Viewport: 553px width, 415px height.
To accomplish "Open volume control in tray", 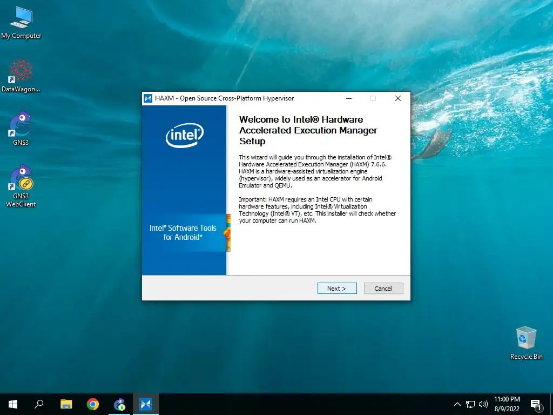I will [483, 404].
